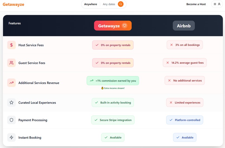
Task: Click the 'Guest Service Fees' label
Action: pos(32,63)
